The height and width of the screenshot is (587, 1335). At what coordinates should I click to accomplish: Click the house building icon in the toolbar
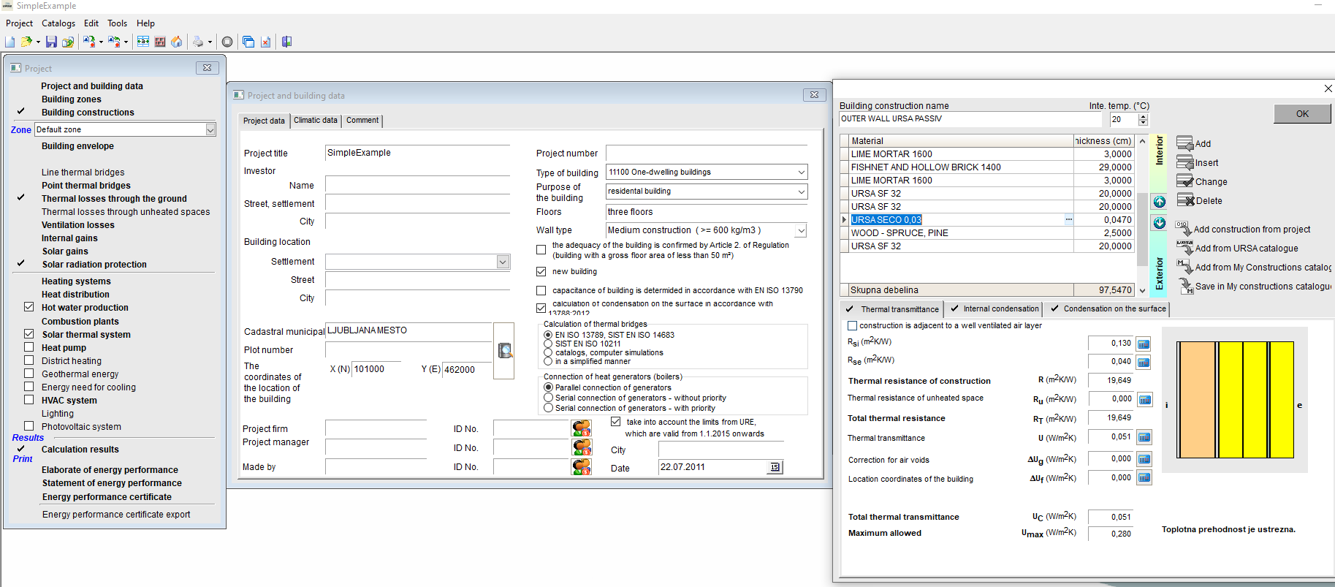[x=176, y=42]
